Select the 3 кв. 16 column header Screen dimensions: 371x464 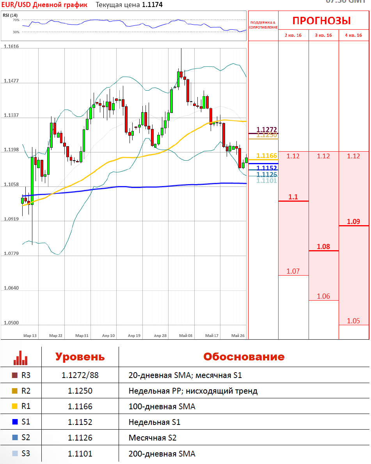[323, 35]
